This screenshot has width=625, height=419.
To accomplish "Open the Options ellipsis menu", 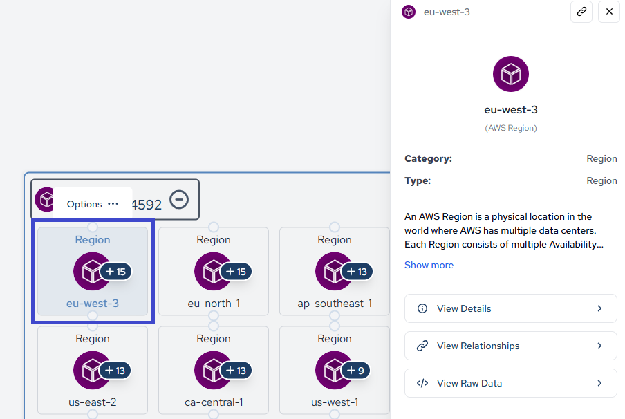I will [113, 204].
